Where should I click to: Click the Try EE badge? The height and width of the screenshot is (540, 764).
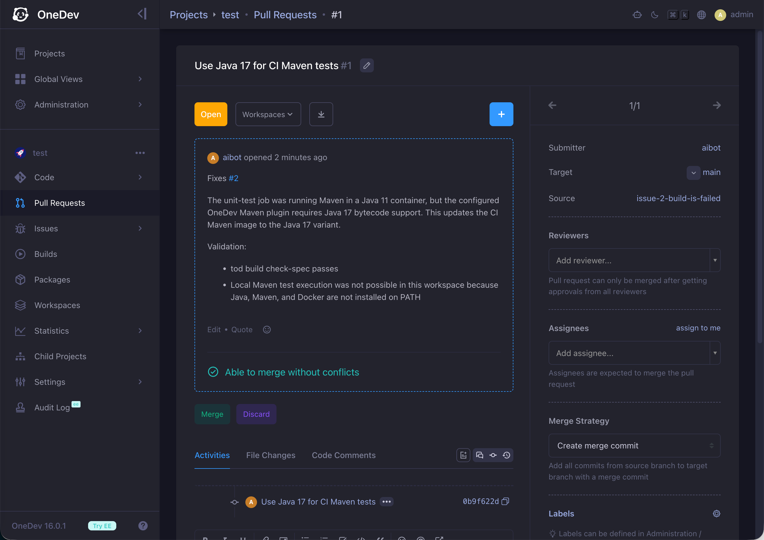[102, 526]
